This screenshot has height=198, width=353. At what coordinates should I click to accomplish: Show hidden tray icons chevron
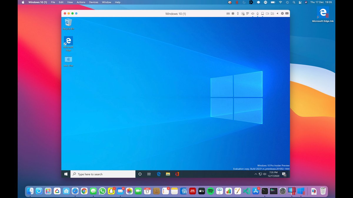256,174
